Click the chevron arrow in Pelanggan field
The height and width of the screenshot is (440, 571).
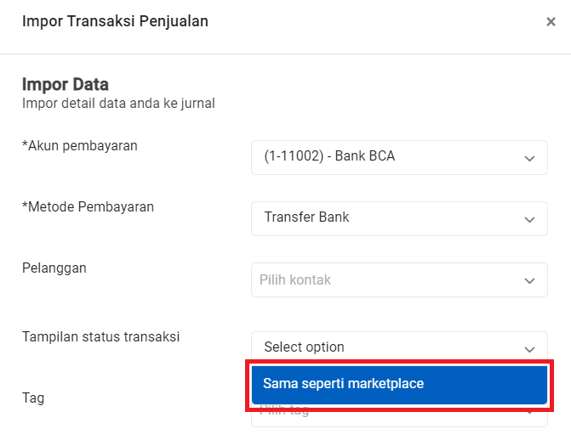pyautogui.click(x=529, y=280)
